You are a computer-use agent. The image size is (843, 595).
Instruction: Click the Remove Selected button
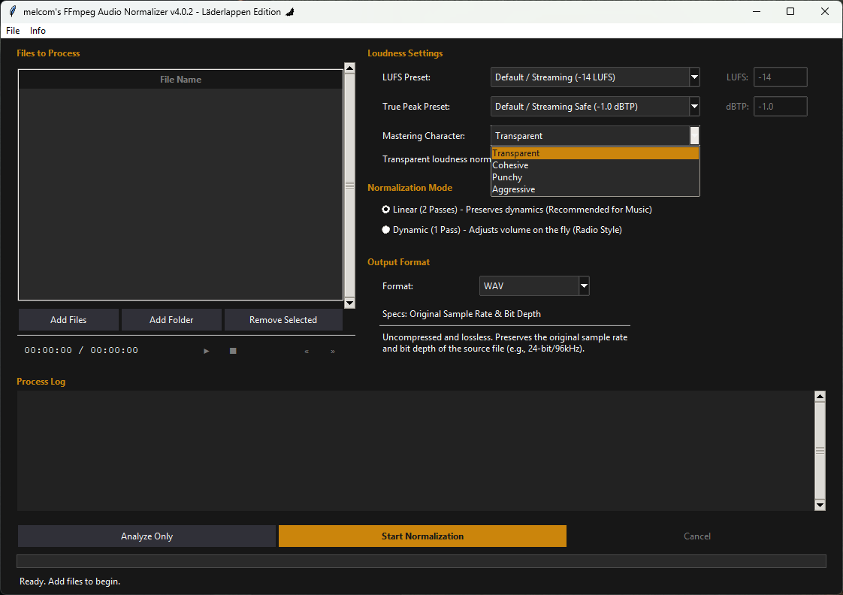coord(283,320)
